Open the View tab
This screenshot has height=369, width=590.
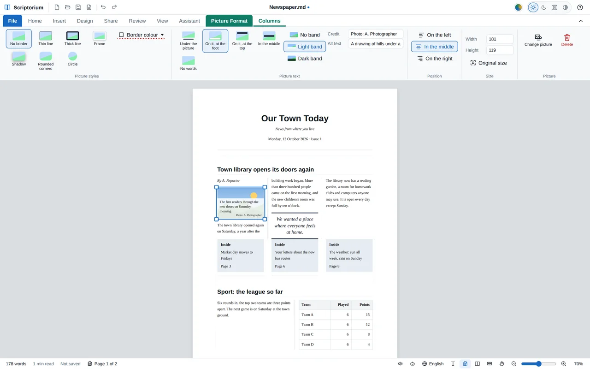point(162,21)
